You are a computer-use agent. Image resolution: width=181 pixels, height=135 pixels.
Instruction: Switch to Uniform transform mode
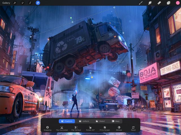[x=84, y=121]
